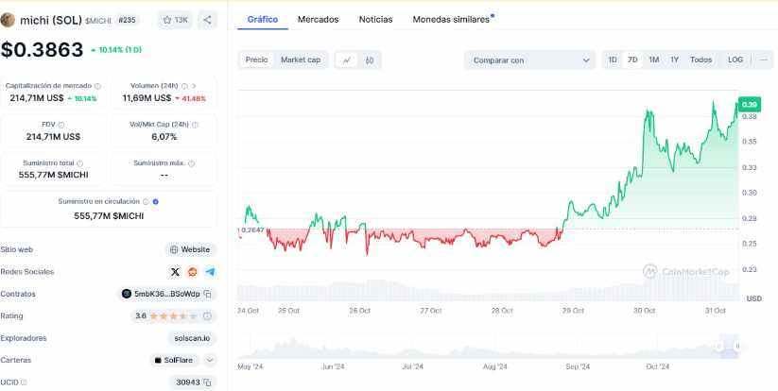Set chart range to 1D
778x391 pixels.
[613, 59]
